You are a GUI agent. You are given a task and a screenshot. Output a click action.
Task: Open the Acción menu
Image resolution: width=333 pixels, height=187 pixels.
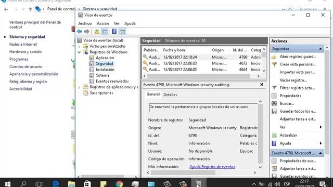click(x=103, y=23)
